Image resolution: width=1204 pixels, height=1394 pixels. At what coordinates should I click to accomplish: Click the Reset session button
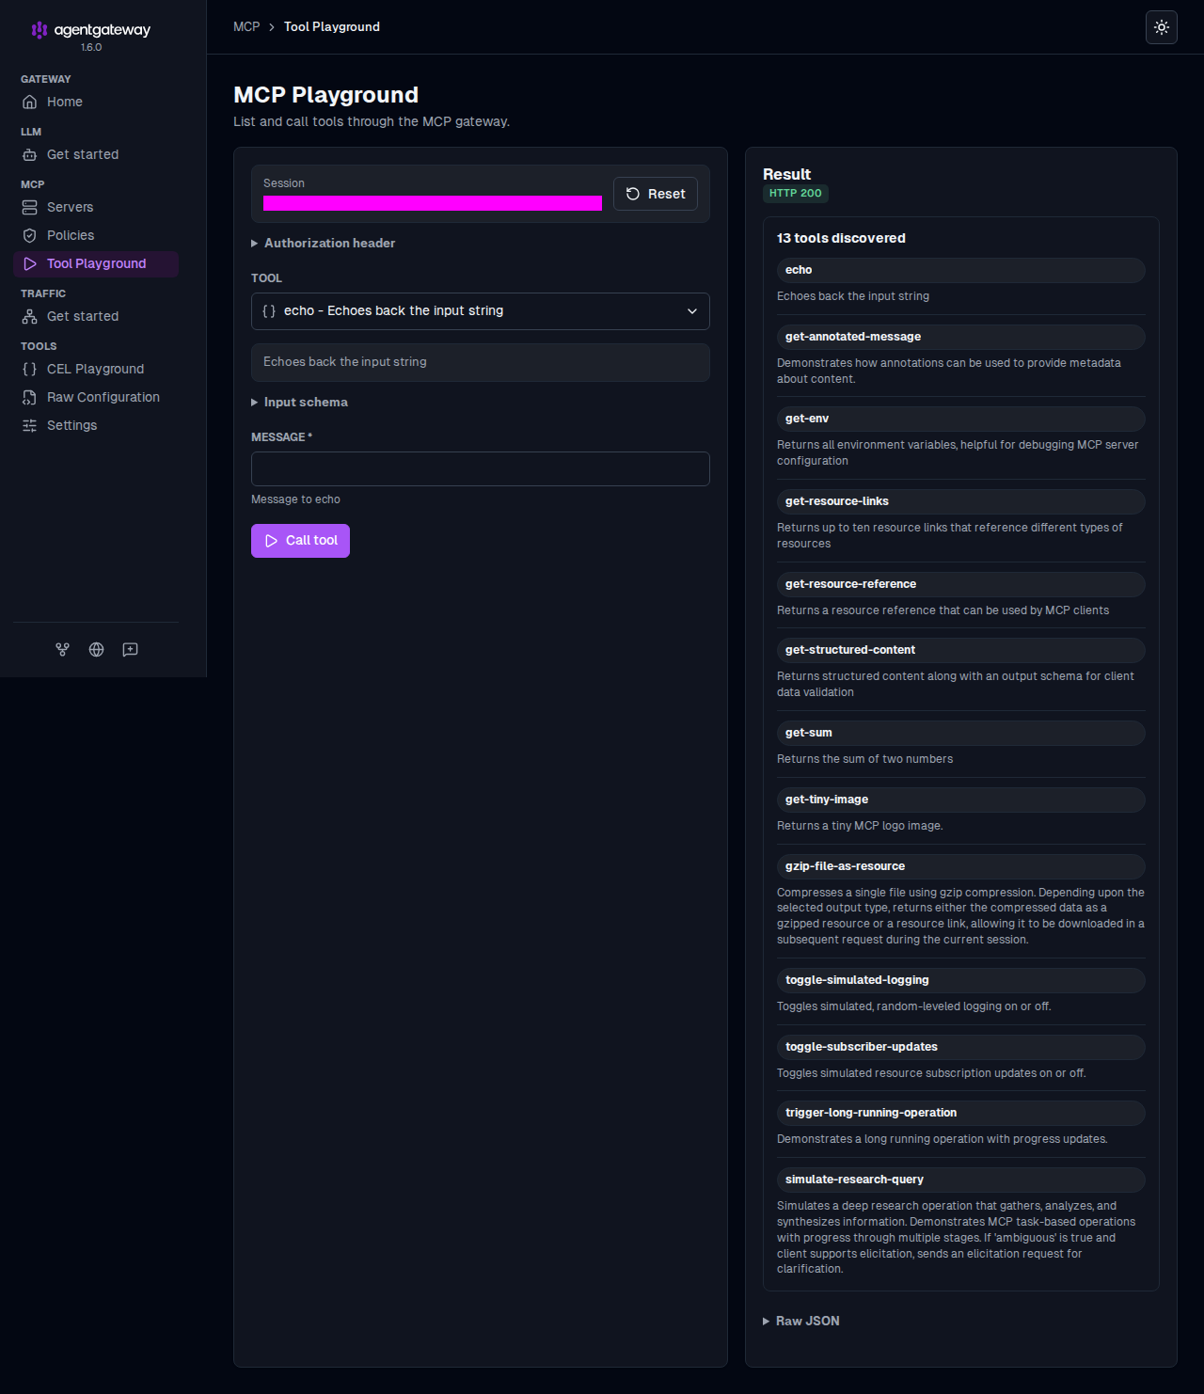click(656, 194)
